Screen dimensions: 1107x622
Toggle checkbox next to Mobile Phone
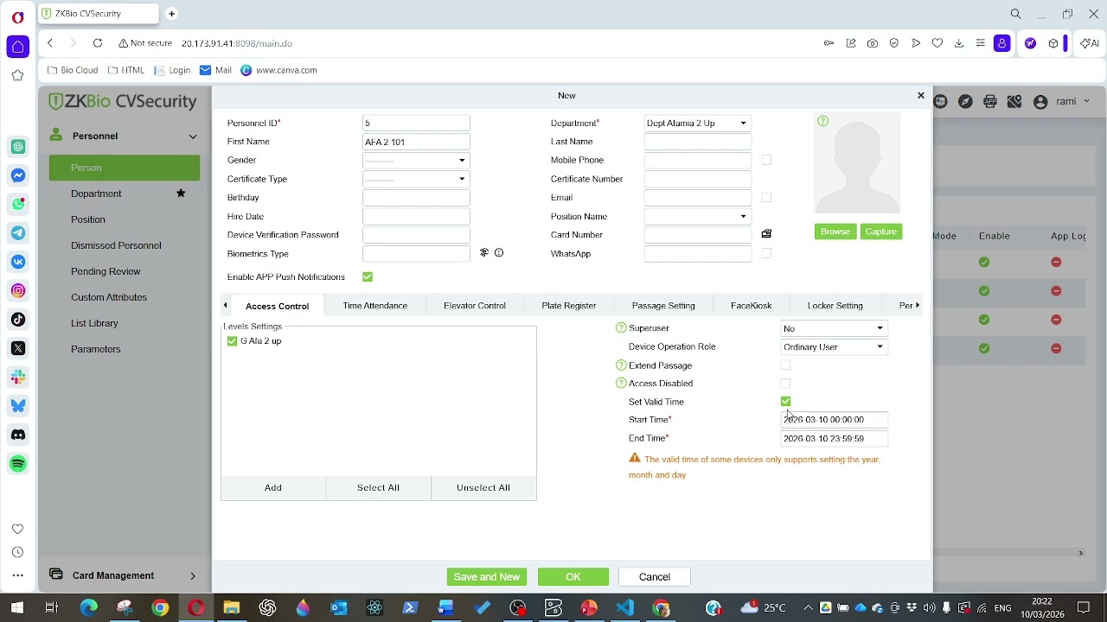click(766, 160)
